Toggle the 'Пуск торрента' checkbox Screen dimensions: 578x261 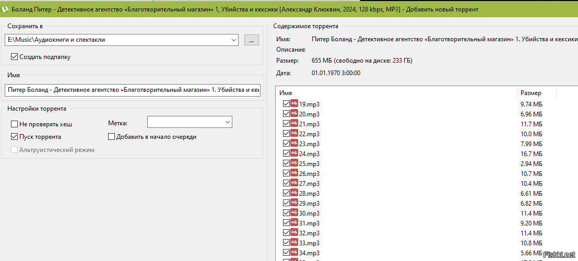[15, 137]
